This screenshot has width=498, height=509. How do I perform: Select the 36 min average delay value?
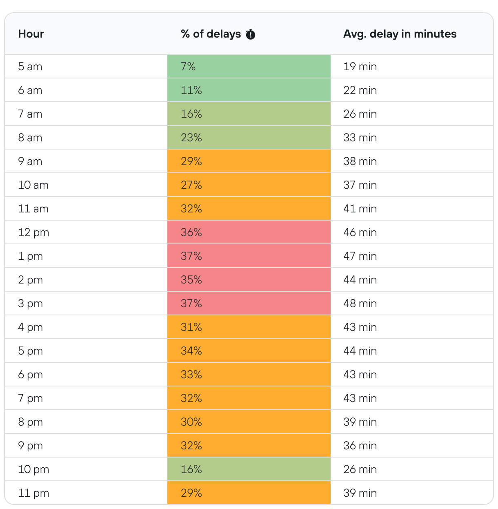point(360,446)
